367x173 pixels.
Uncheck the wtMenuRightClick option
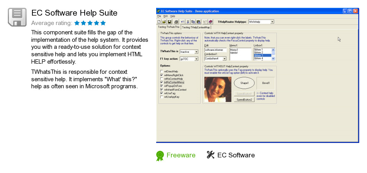(162, 75)
